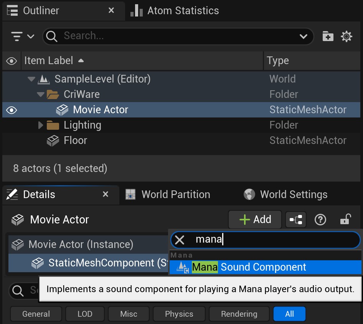Open the search history dropdown chevron
Screen dimensions: 363x324
tap(304, 36)
